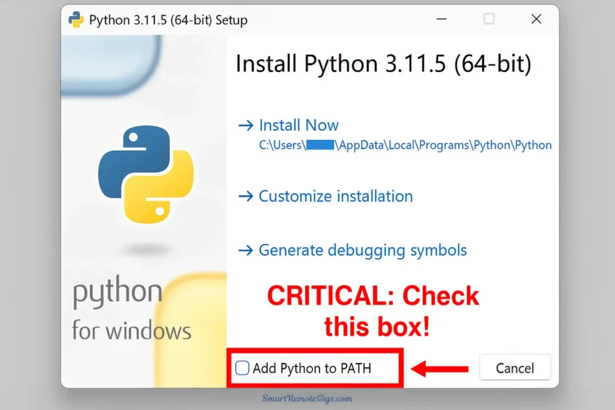The width and height of the screenshot is (615, 410).
Task: Click the AppData install path under Install Now
Action: click(405, 145)
